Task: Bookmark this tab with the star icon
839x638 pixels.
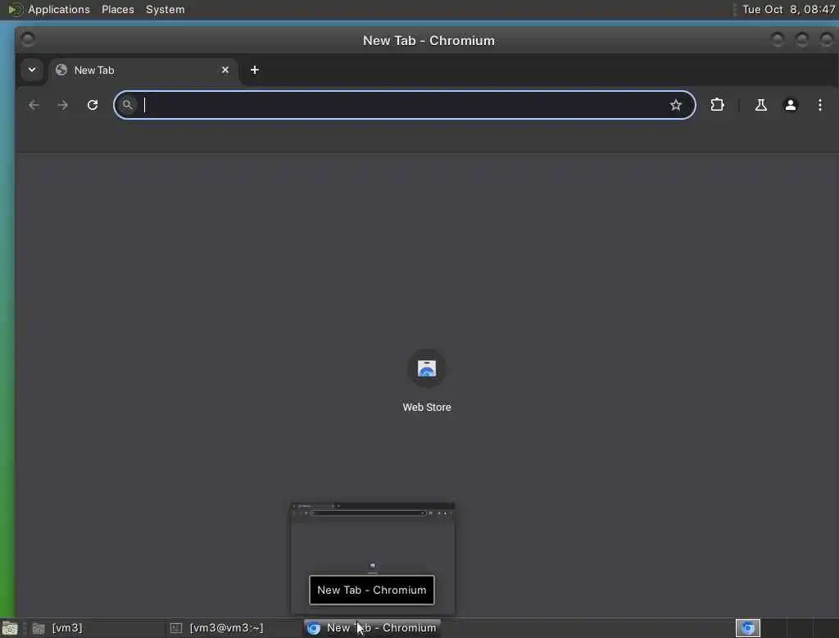Action: pos(676,105)
